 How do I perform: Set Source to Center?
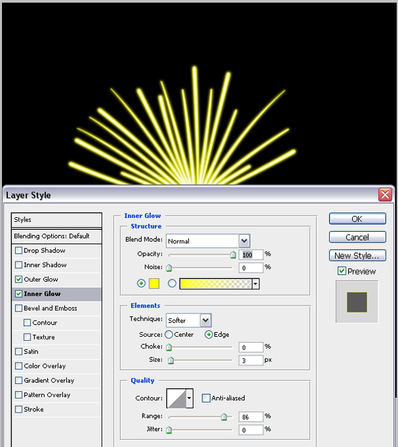[169, 334]
